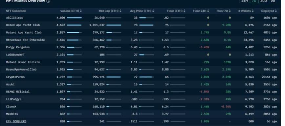Switch to the 30D timeframe tab
The height and width of the screenshot is (126, 285).
(x=263, y=1)
